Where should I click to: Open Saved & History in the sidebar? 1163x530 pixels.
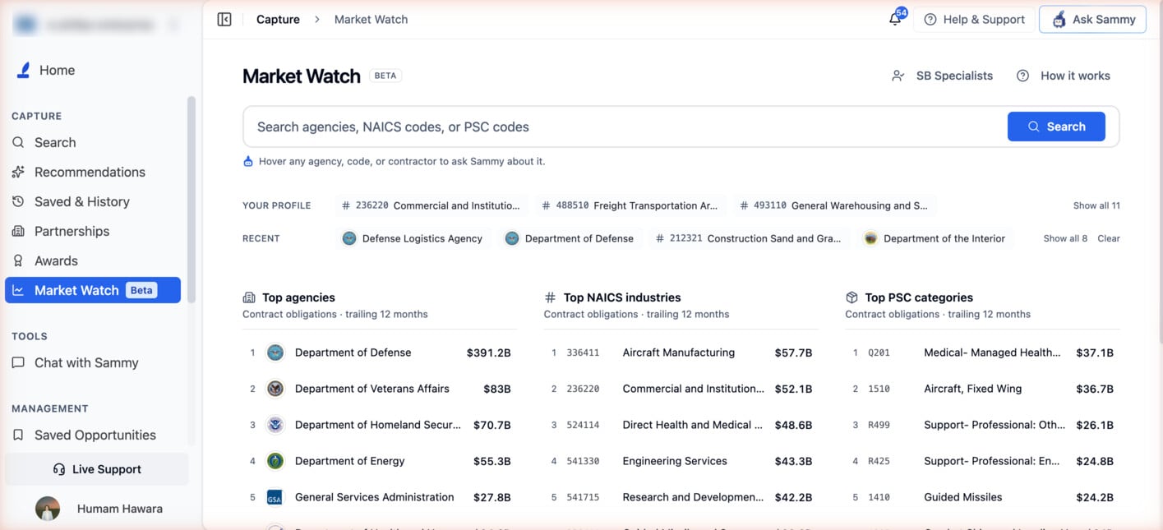coord(93,201)
